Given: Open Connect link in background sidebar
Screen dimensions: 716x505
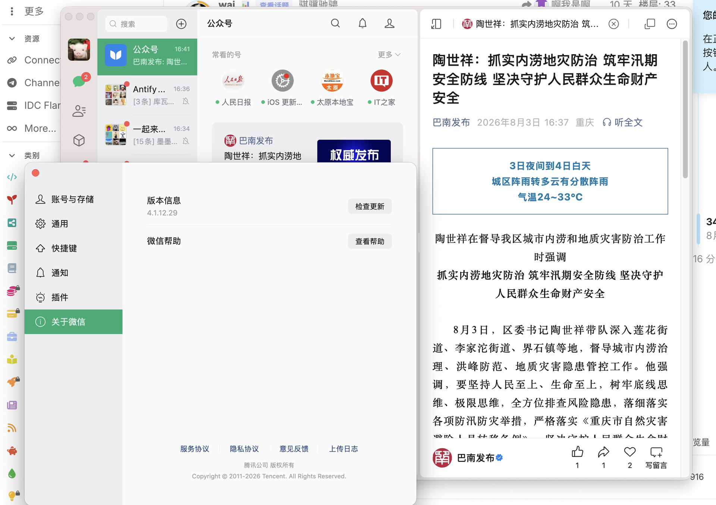Looking at the screenshot, I should 34,60.
